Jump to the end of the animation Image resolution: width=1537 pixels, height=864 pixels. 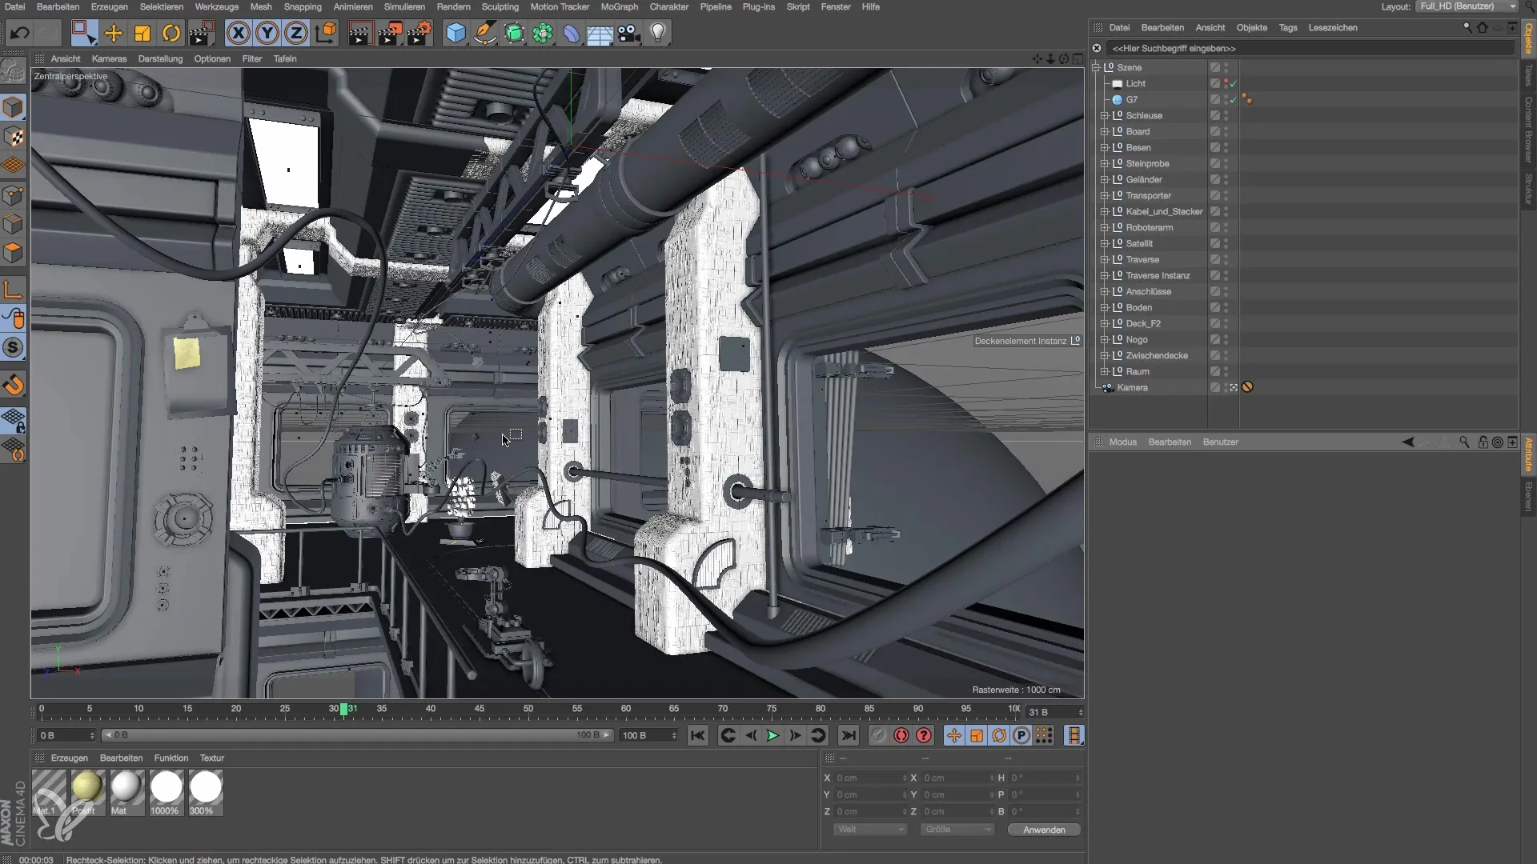pos(849,735)
